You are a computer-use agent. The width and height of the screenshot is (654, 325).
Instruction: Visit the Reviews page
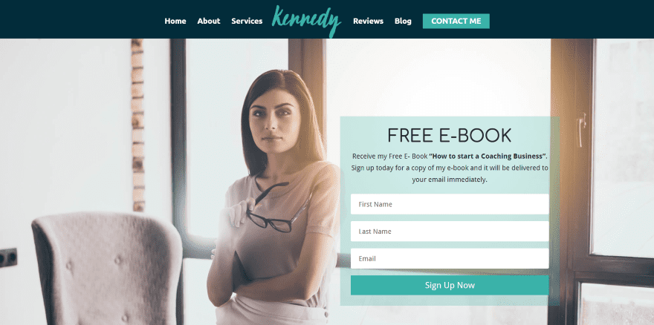368,22
